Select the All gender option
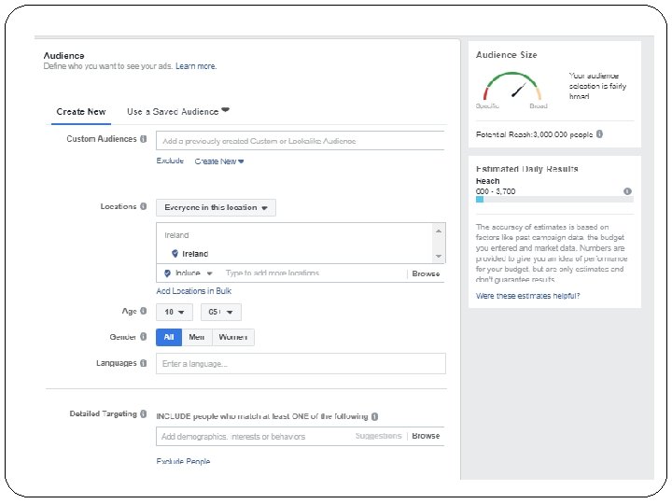Viewport: 672px width, 504px height. click(169, 338)
